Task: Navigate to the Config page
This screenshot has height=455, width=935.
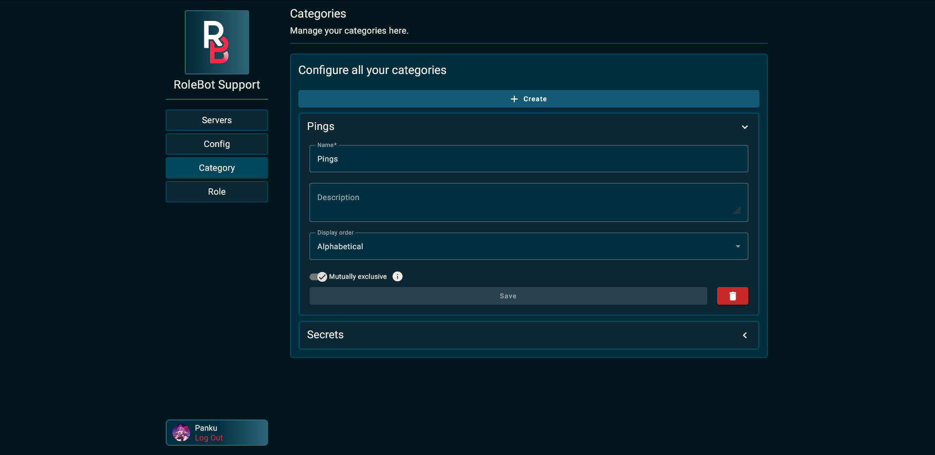Action: pyautogui.click(x=216, y=144)
